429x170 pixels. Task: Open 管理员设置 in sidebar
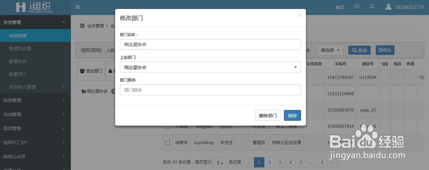[35, 49]
